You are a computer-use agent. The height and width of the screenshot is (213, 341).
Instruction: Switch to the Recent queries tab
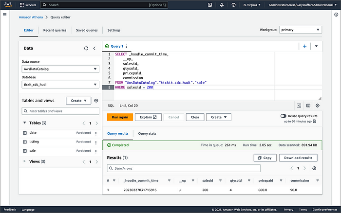pyautogui.click(x=55, y=30)
